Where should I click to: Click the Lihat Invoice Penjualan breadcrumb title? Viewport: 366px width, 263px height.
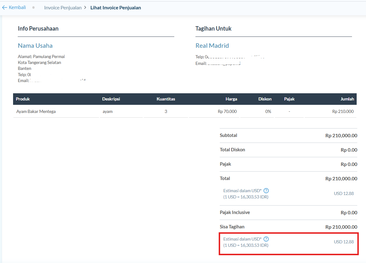click(115, 8)
